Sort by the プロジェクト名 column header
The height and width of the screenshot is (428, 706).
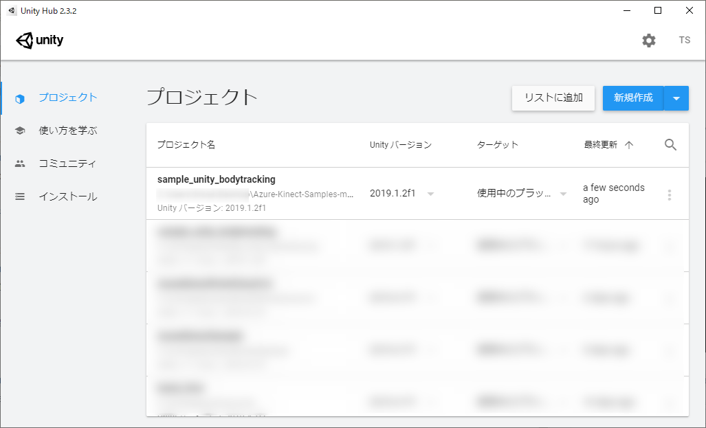(x=186, y=145)
